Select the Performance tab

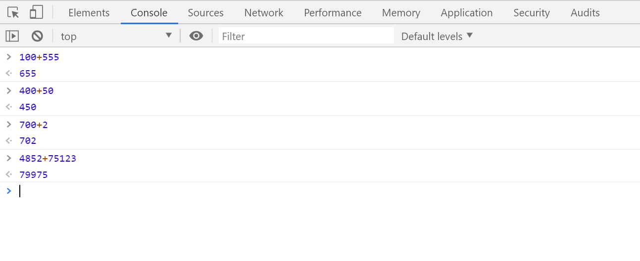[333, 13]
